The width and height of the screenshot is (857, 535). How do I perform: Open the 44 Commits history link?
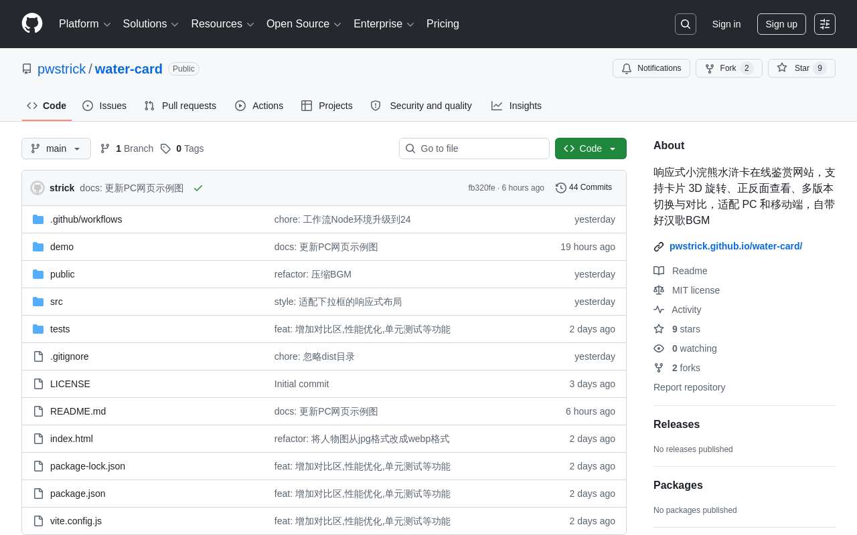pyautogui.click(x=584, y=187)
